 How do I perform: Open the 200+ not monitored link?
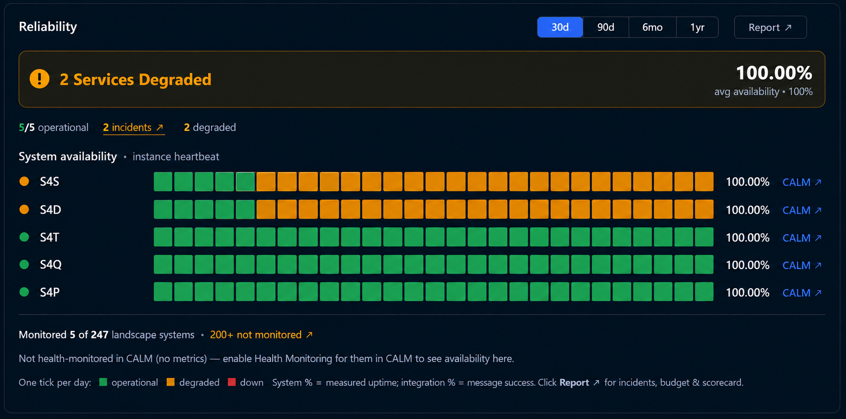pos(261,335)
